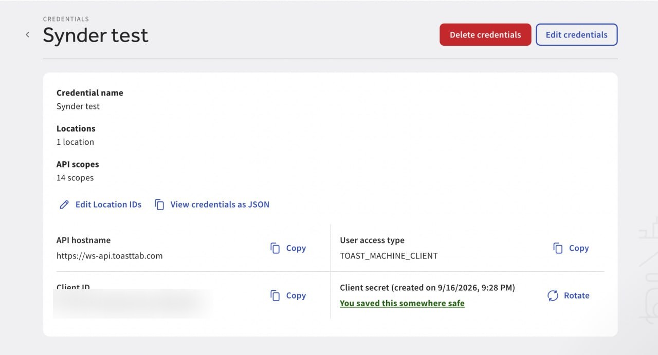Click the Copy label for API hostname

296,248
